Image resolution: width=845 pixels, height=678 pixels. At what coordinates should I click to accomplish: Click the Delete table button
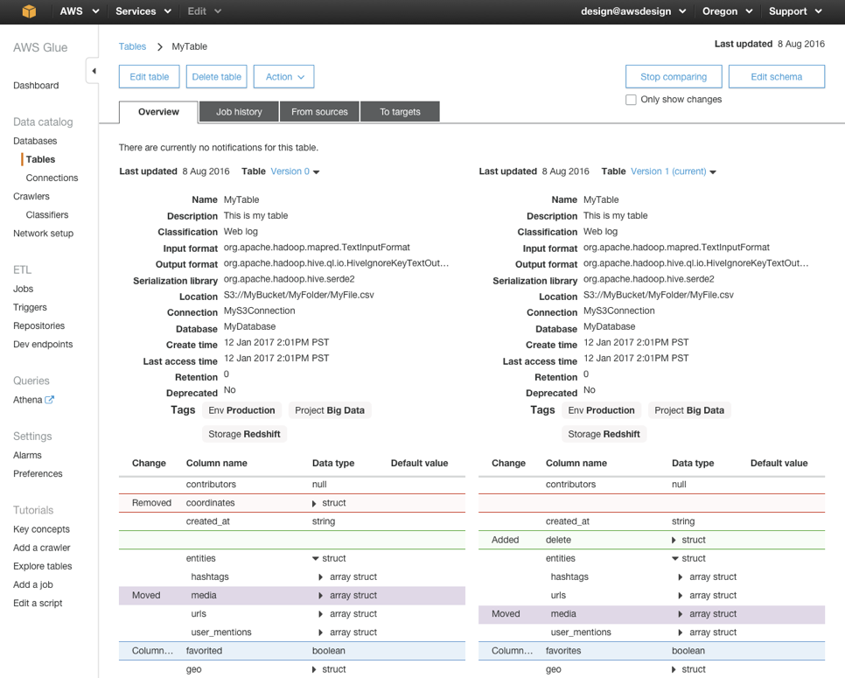pos(217,76)
